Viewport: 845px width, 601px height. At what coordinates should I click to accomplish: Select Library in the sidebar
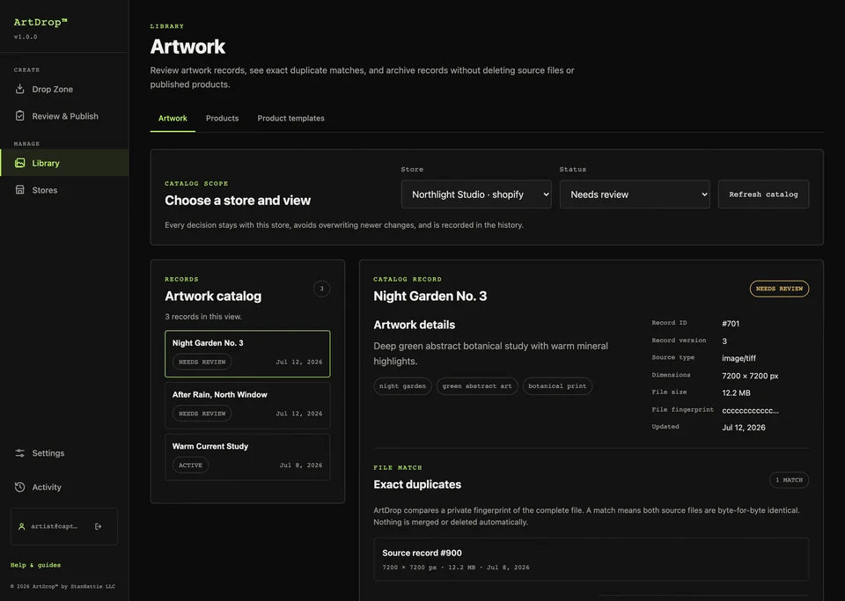pyautogui.click(x=64, y=163)
